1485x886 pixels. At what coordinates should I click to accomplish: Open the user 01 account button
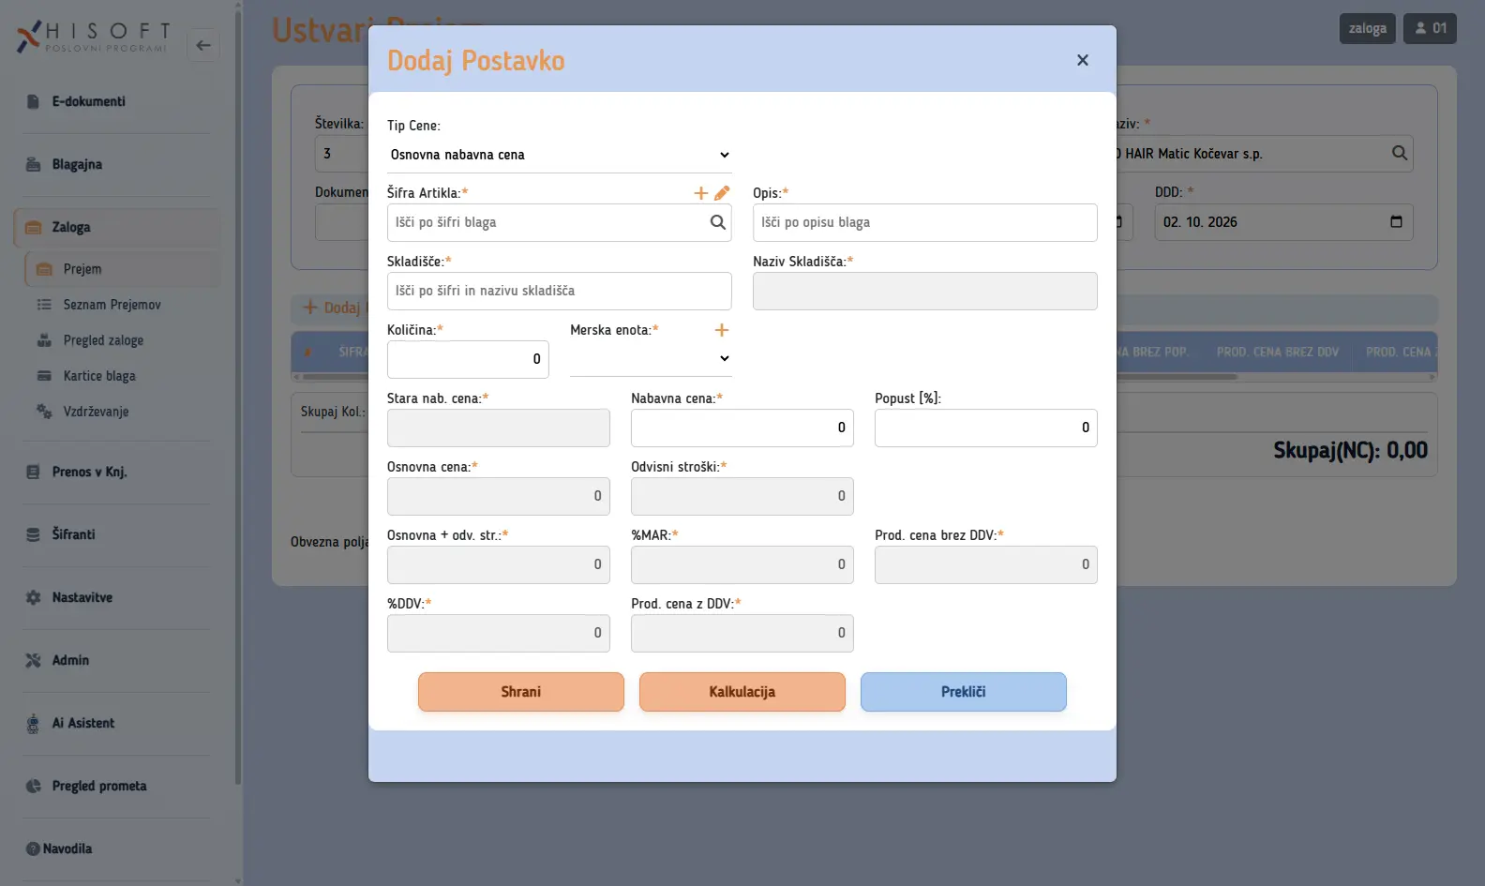pyautogui.click(x=1431, y=28)
